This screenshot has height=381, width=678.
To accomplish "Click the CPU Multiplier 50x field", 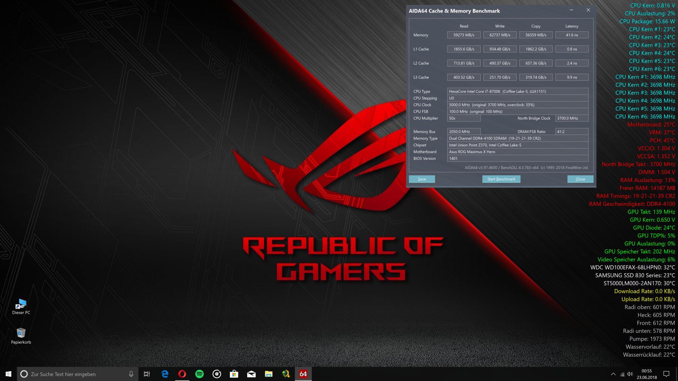I will (464, 118).
